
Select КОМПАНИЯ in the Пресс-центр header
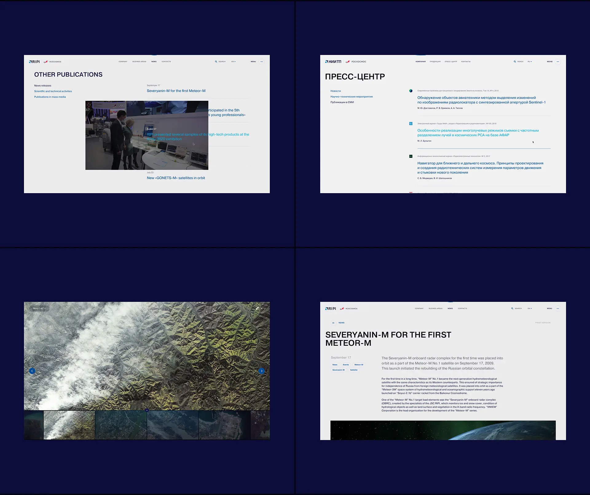(421, 62)
